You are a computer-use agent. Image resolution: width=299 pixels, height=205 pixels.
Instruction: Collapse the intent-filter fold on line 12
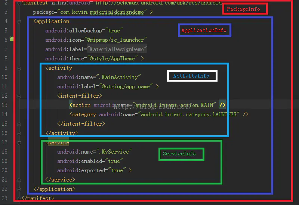point(19,96)
